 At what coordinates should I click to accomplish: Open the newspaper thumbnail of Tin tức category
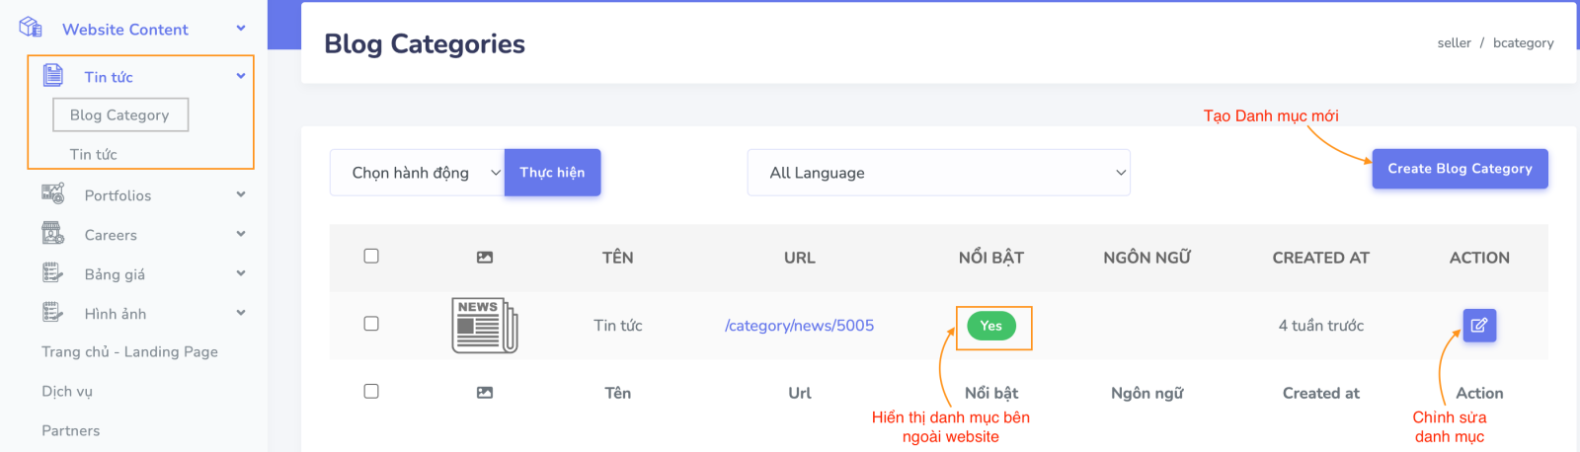pyautogui.click(x=485, y=325)
